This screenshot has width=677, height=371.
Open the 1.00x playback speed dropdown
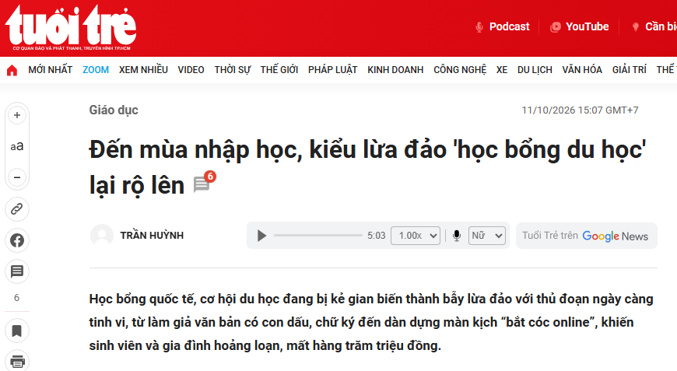pyautogui.click(x=416, y=236)
